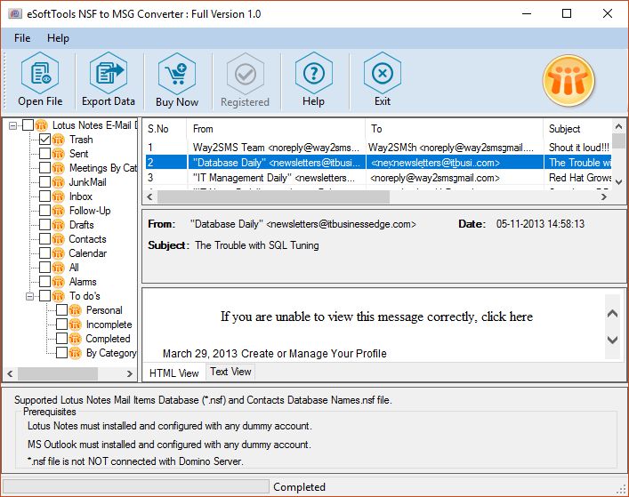Click the folder tree horizontal scrollbar thumb

pos(57,374)
